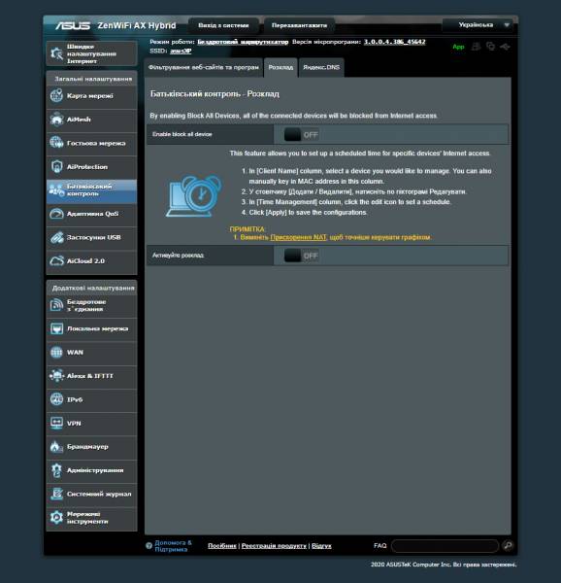Open Гостьова мережа menu item
This screenshot has width=561, height=583.
point(91,143)
